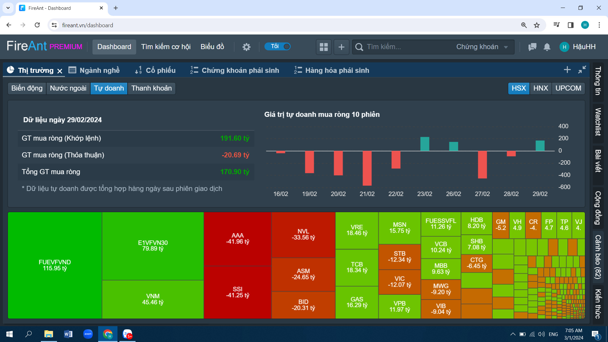
Task: Toggle the Tối dark mode switch
Action: click(278, 47)
